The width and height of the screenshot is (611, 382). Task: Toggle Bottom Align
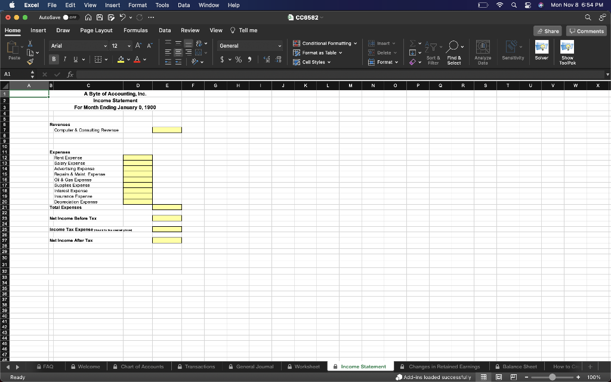188,43
